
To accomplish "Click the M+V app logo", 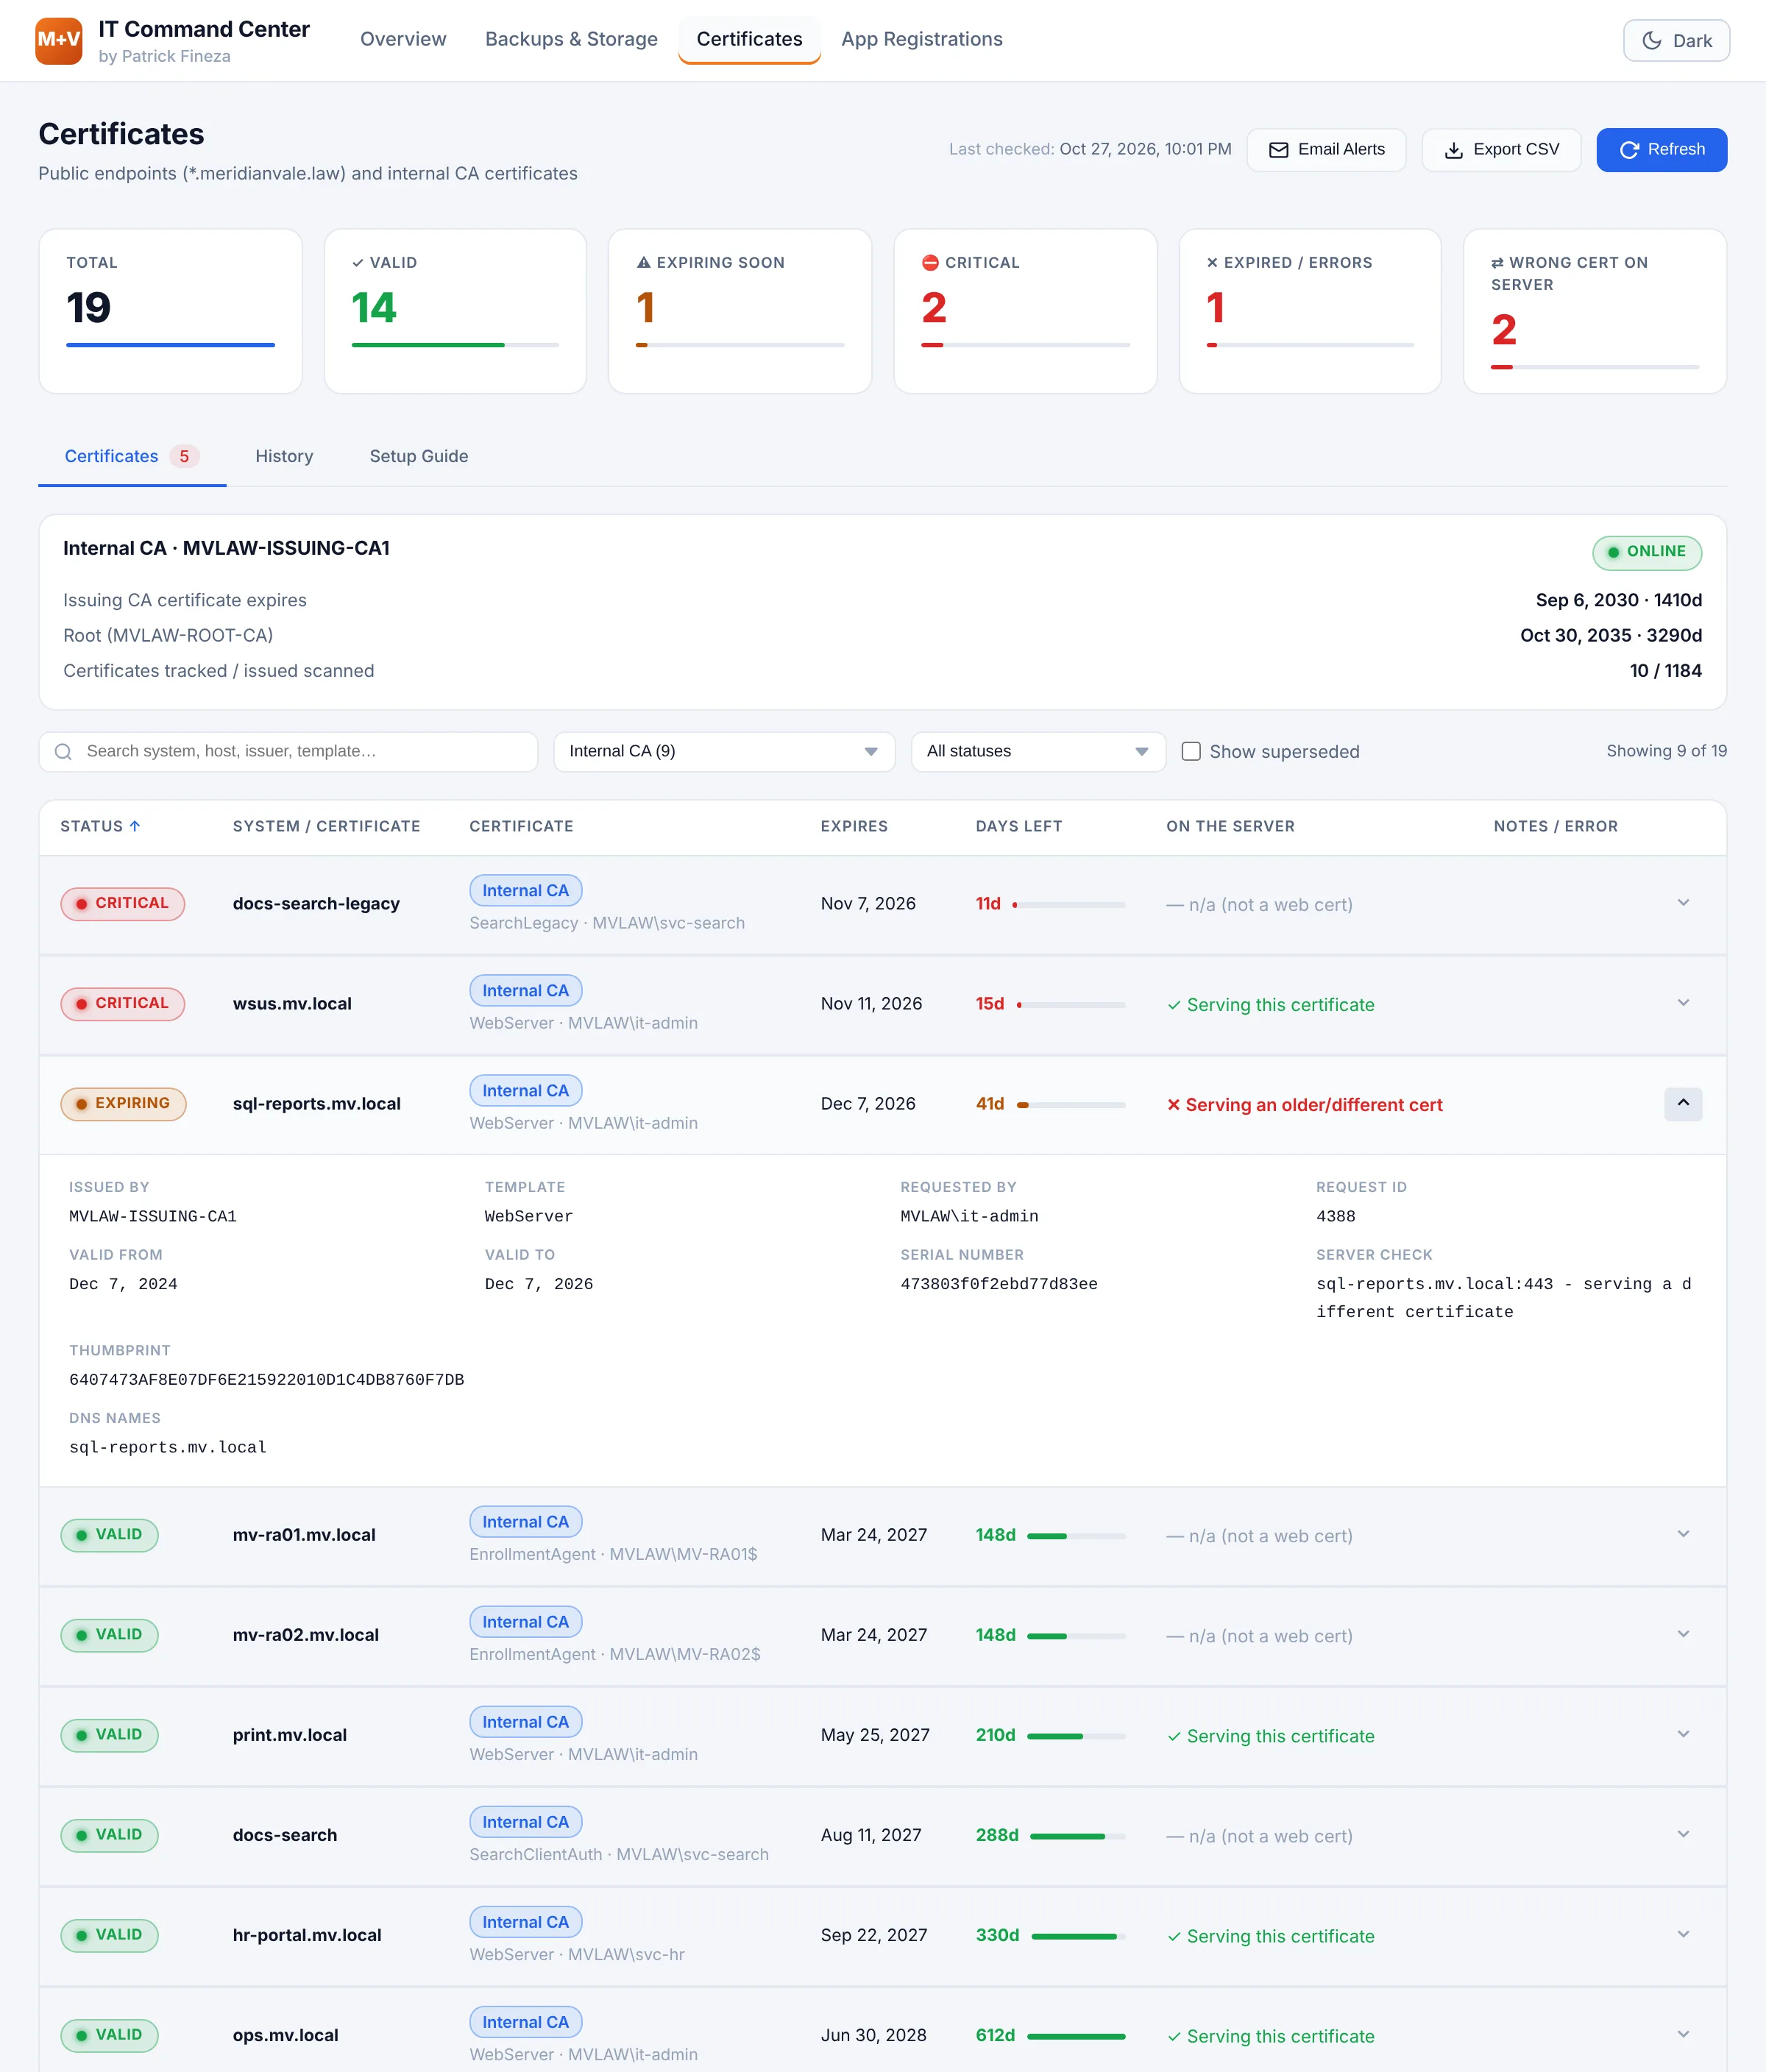I will pos(59,40).
